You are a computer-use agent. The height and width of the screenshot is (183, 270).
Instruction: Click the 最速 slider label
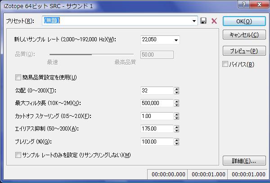click(53, 62)
